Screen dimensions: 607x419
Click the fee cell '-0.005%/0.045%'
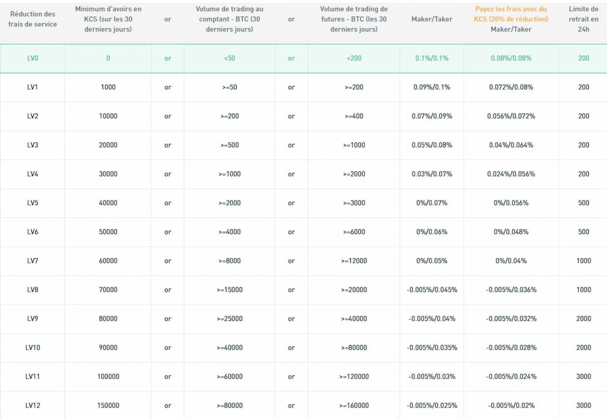coord(432,289)
